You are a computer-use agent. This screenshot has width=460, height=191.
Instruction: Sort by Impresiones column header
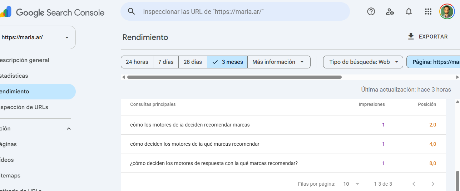pyautogui.click(x=372, y=104)
